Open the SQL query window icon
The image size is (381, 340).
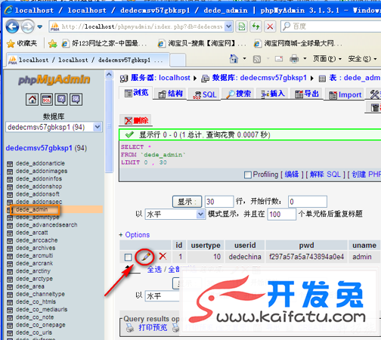click(x=47, y=99)
